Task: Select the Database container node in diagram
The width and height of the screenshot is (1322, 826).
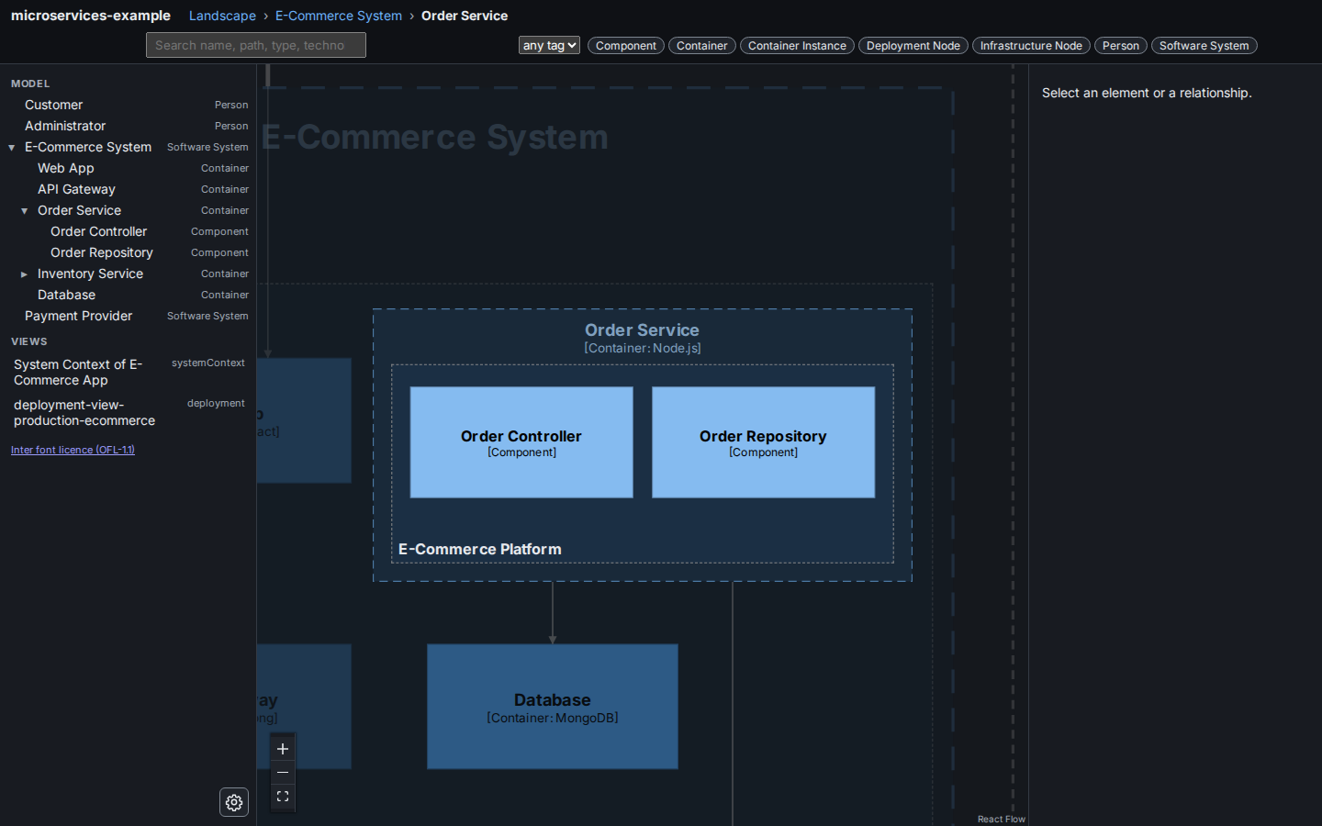Action: click(553, 707)
